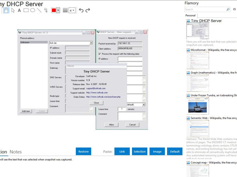Click the Allow button in DHCP request

click(111, 125)
